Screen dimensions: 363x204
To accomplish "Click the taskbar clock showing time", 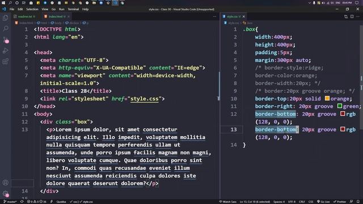I will pos(347,3).
